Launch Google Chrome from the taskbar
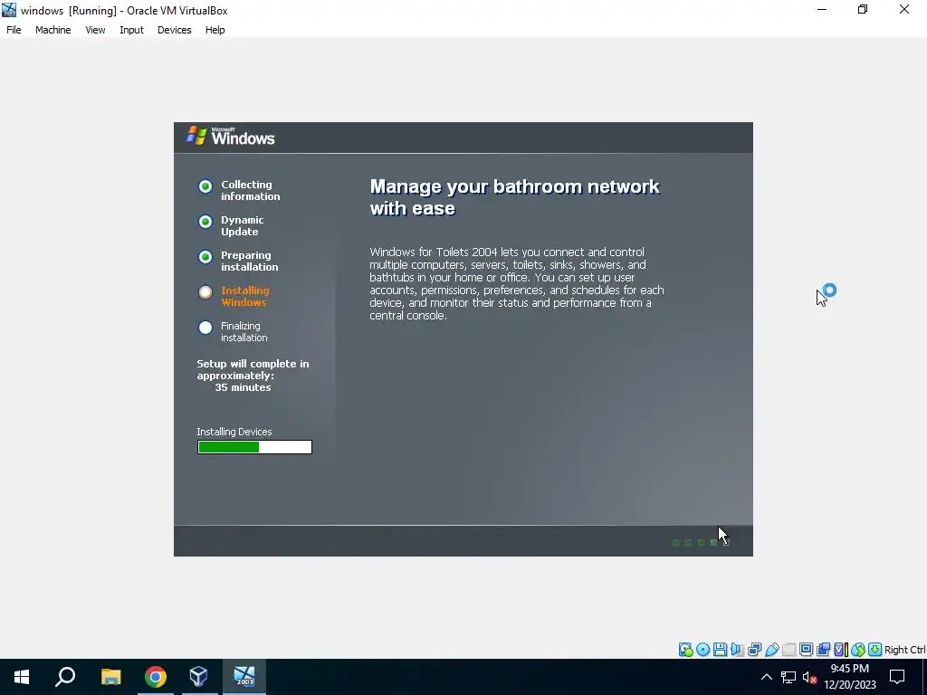Screen dimensions: 927x695 pos(156,677)
